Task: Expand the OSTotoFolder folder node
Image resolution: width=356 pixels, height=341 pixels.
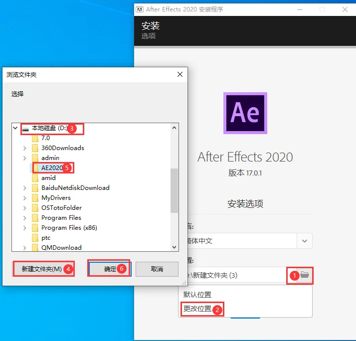Action: 25,208
